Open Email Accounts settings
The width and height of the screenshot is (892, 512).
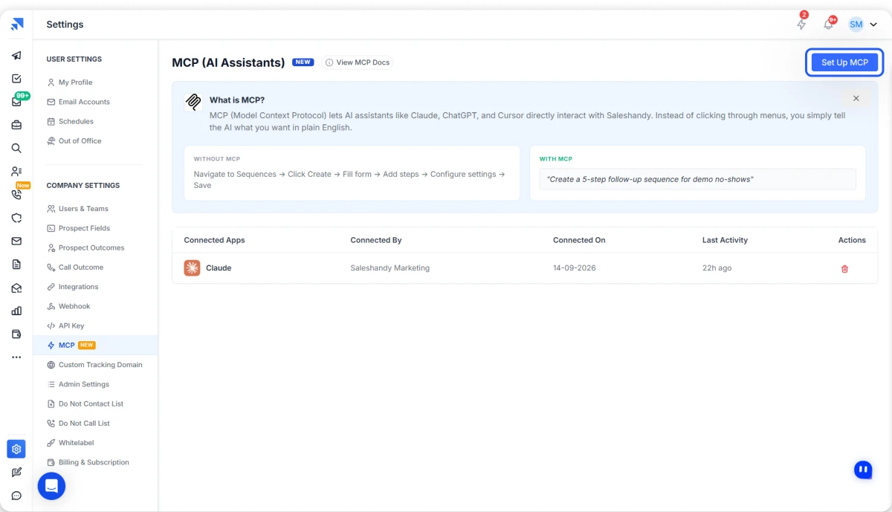click(x=84, y=102)
